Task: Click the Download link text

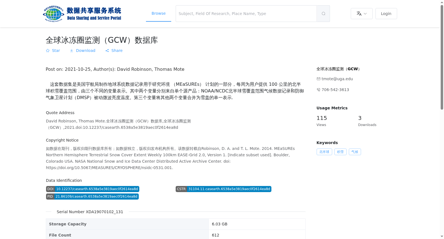Action: pos(85,51)
